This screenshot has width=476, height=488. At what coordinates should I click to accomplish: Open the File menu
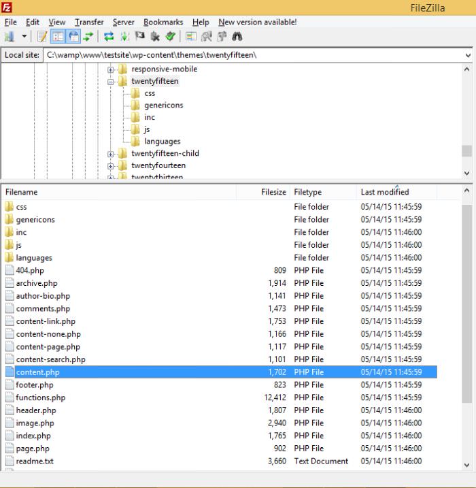pos(11,22)
